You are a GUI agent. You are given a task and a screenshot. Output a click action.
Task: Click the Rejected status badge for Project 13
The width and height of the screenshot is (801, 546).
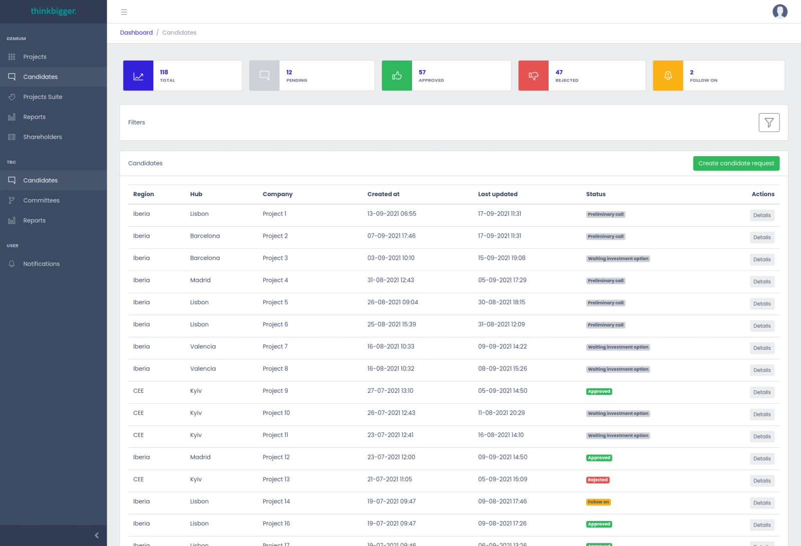click(597, 480)
